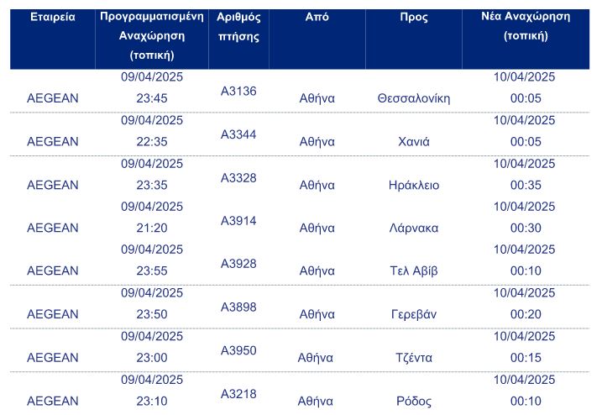Select flight number A3914
602x415 pixels.
point(238,221)
